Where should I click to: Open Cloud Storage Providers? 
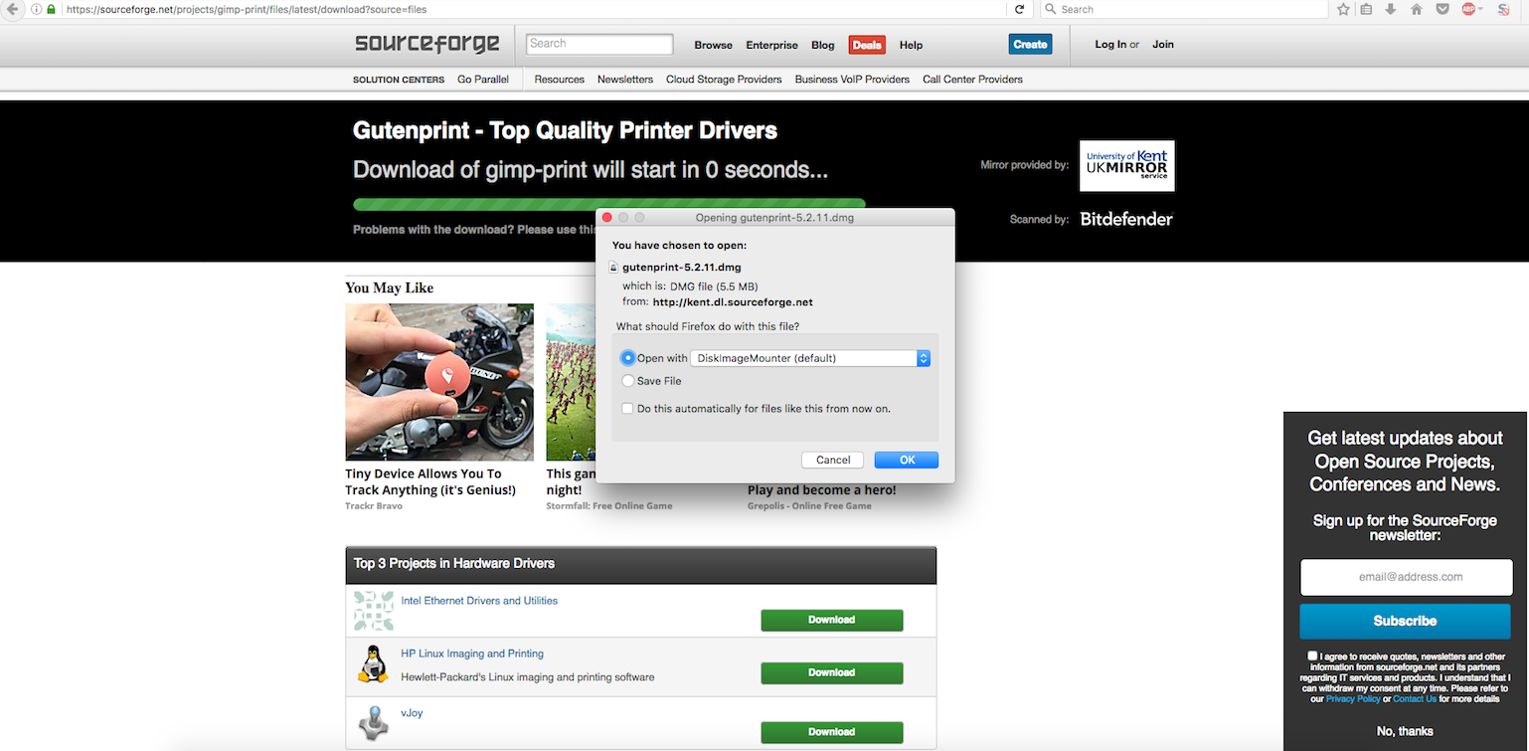tap(724, 80)
